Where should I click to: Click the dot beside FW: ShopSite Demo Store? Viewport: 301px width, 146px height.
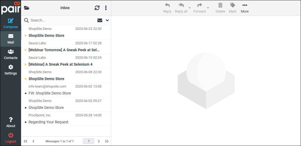click(26, 93)
